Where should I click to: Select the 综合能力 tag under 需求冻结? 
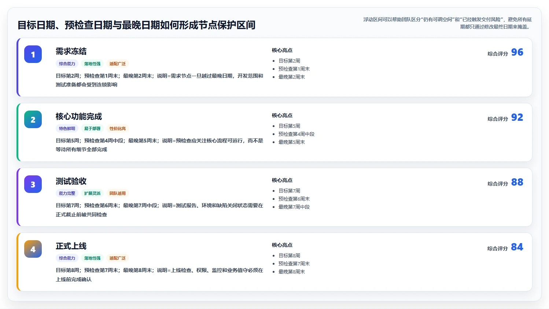pos(67,64)
